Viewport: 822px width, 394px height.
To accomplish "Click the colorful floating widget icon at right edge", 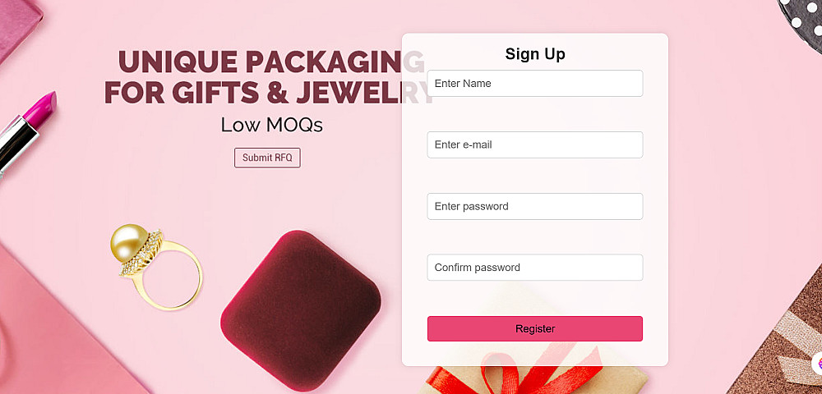I will point(817,364).
